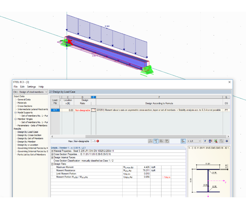The width and height of the screenshot is (246, 209).
Task: Click the PT cell in DS column
Action: (x=226, y=110)
